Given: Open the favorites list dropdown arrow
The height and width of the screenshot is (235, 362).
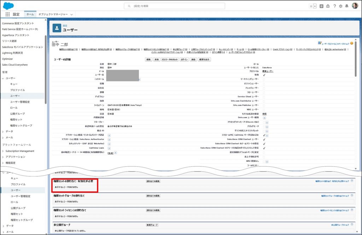Looking at the screenshot, I should click(315, 6).
